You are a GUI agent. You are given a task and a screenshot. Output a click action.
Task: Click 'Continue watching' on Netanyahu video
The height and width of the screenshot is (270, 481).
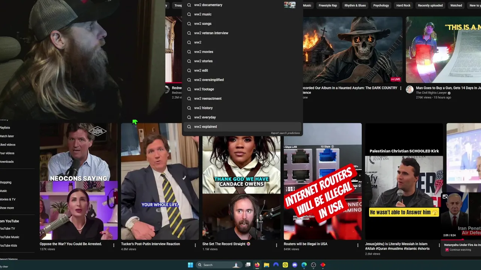tap(460, 250)
